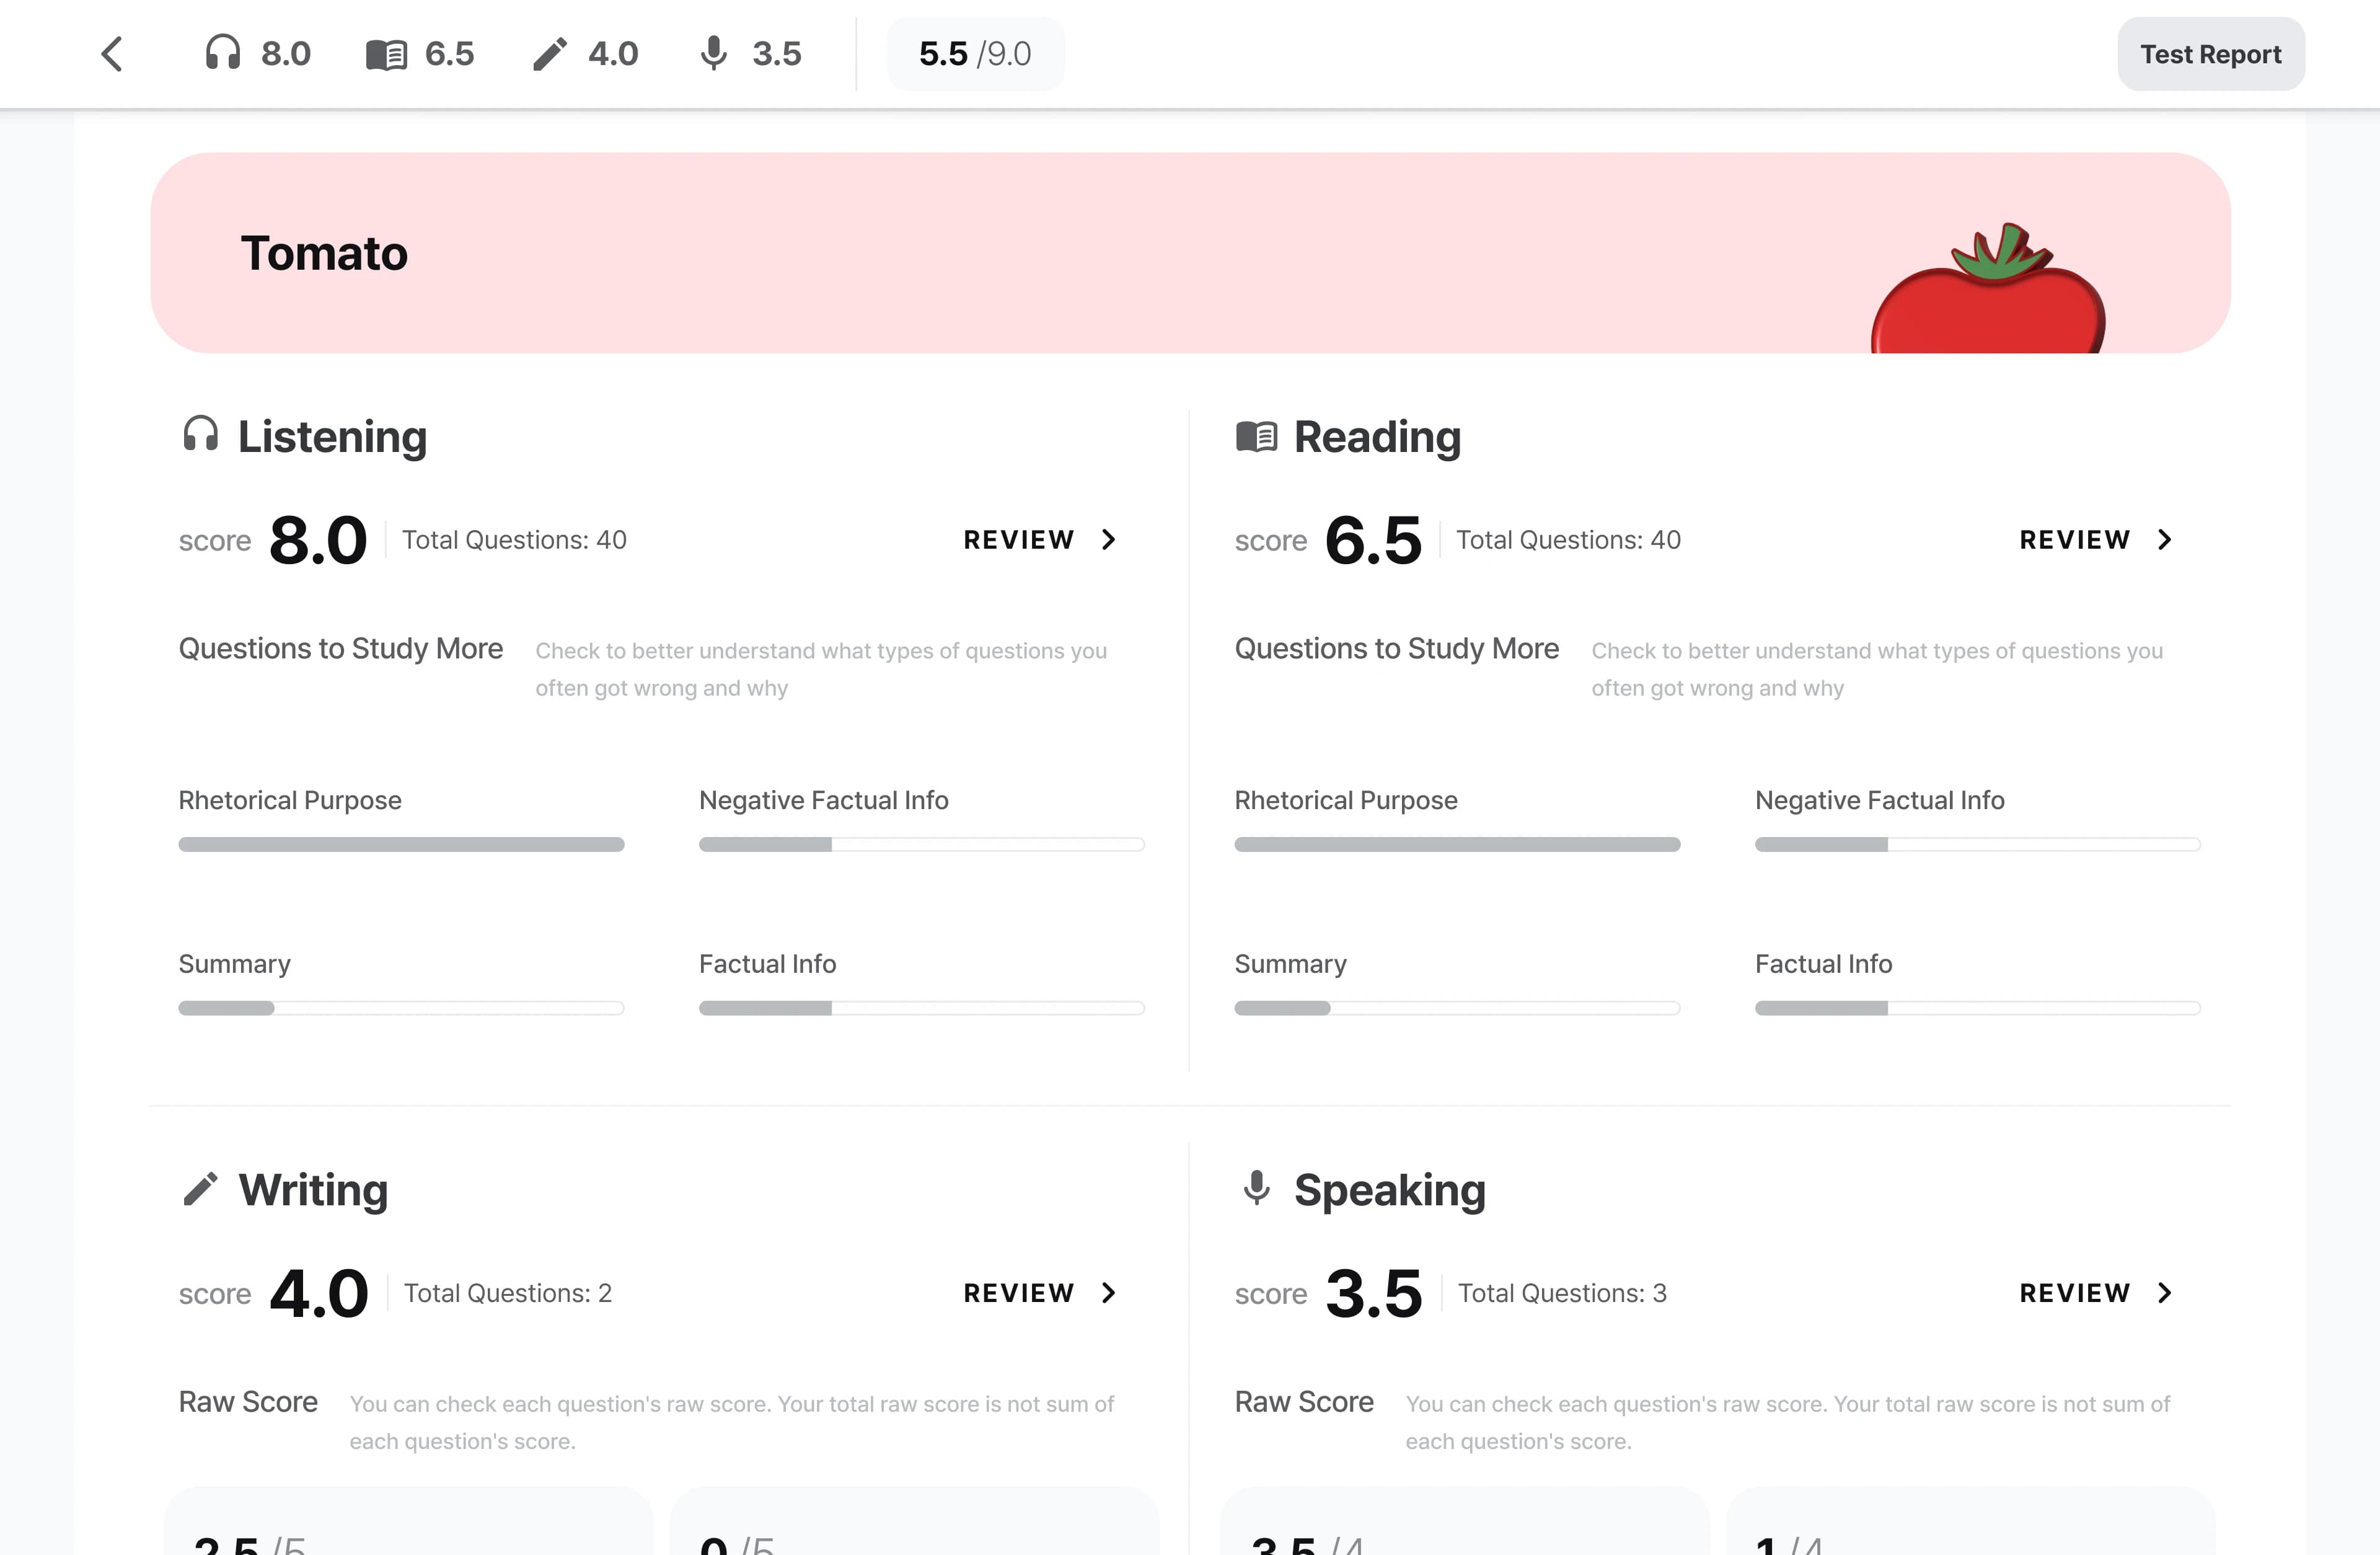The height and width of the screenshot is (1555, 2380).
Task: Click Listening 'Summary' label
Action: (234, 965)
